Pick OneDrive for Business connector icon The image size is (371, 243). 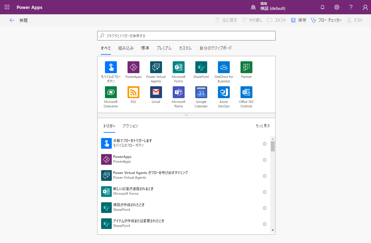pyautogui.click(x=224, y=67)
